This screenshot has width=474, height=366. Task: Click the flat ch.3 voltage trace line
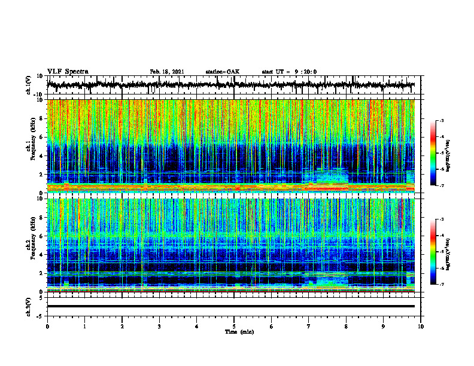230,306
